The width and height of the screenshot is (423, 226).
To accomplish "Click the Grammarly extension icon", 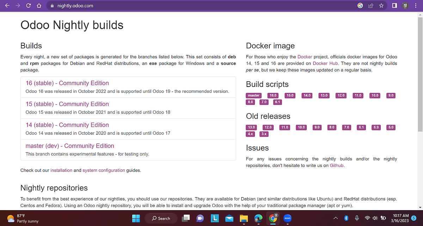I will tap(360, 6).
